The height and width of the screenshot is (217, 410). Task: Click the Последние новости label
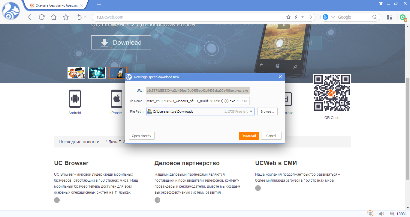[x=80, y=142]
